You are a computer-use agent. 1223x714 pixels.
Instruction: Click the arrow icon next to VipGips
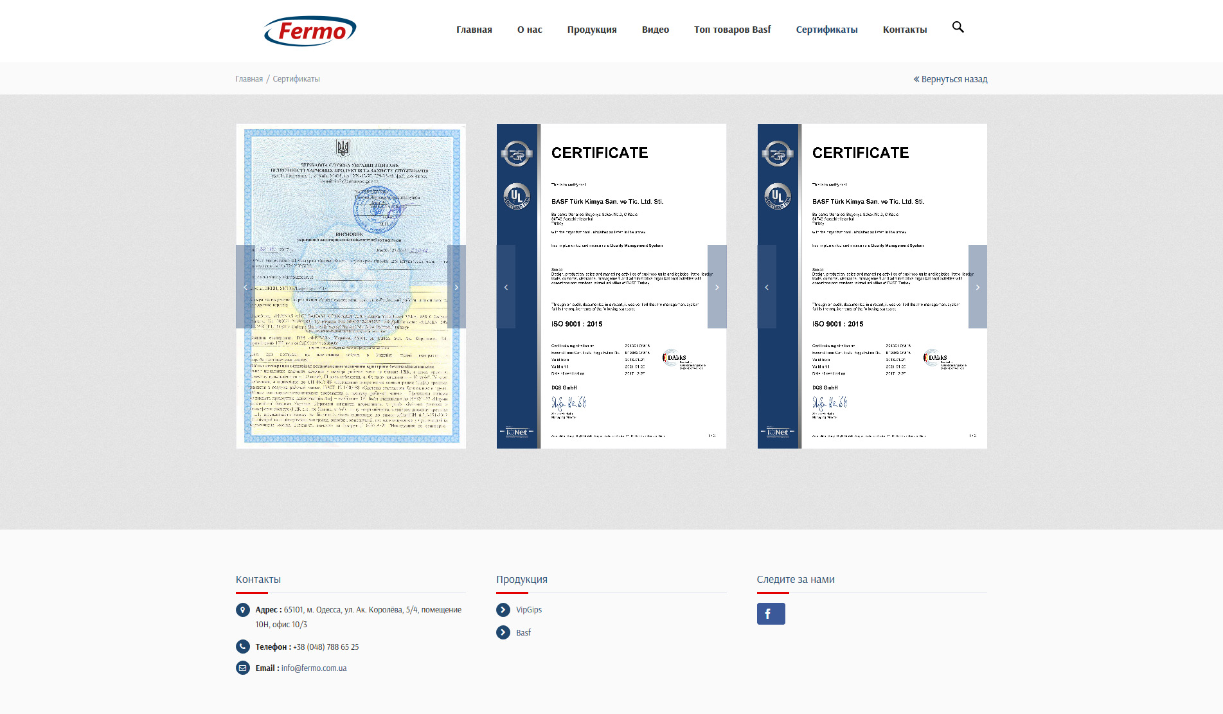tap(503, 610)
